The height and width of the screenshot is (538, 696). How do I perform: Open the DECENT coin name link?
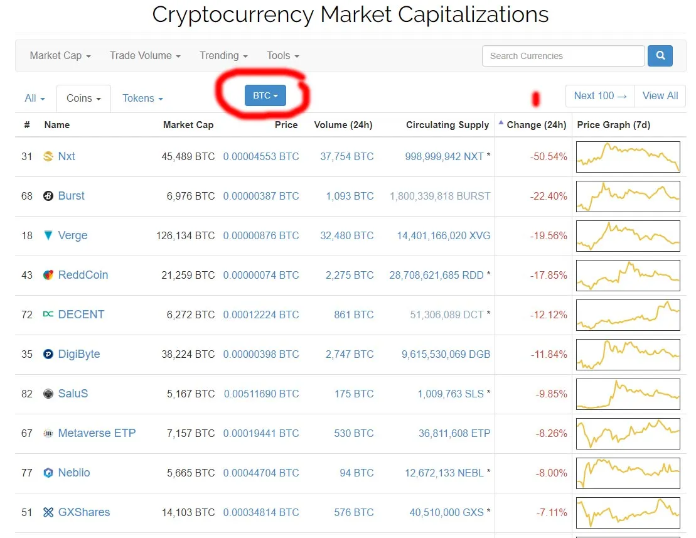pos(81,315)
